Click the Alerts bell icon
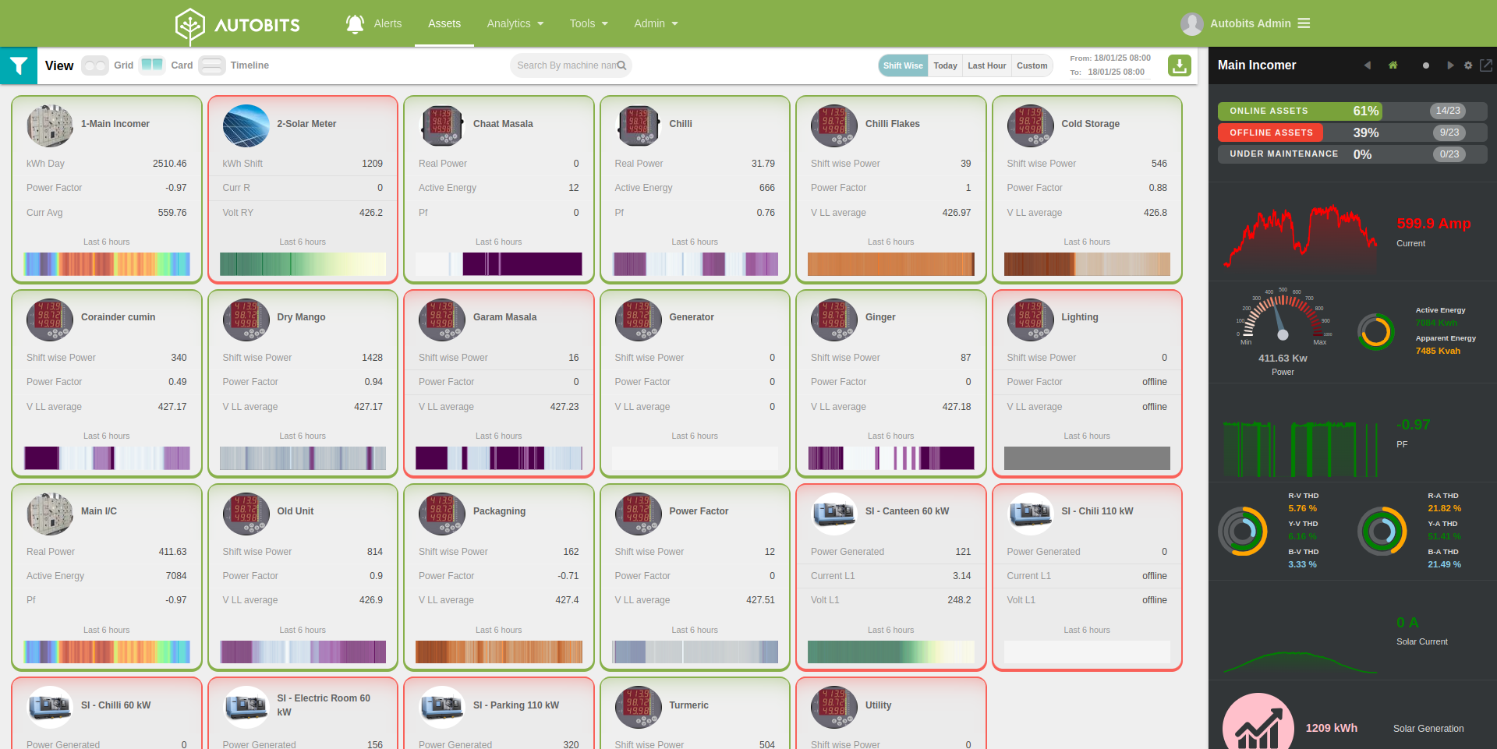 click(355, 23)
